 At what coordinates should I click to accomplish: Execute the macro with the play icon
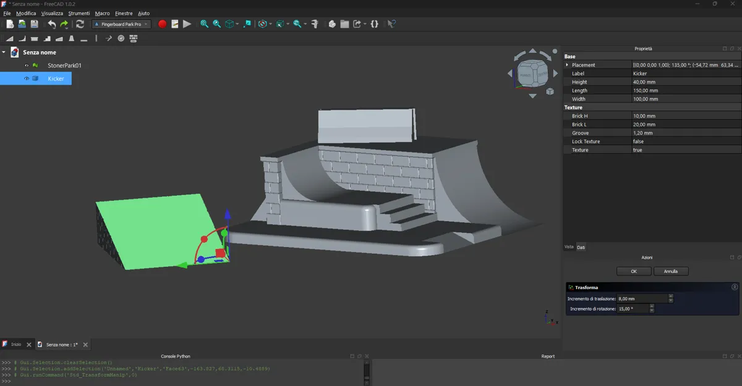point(187,24)
